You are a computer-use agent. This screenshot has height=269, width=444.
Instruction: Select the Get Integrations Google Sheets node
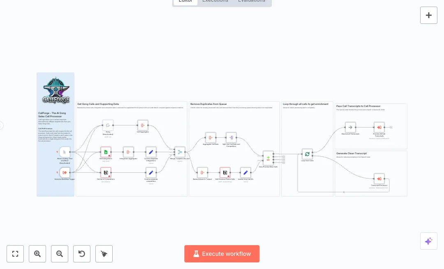[x=106, y=152]
